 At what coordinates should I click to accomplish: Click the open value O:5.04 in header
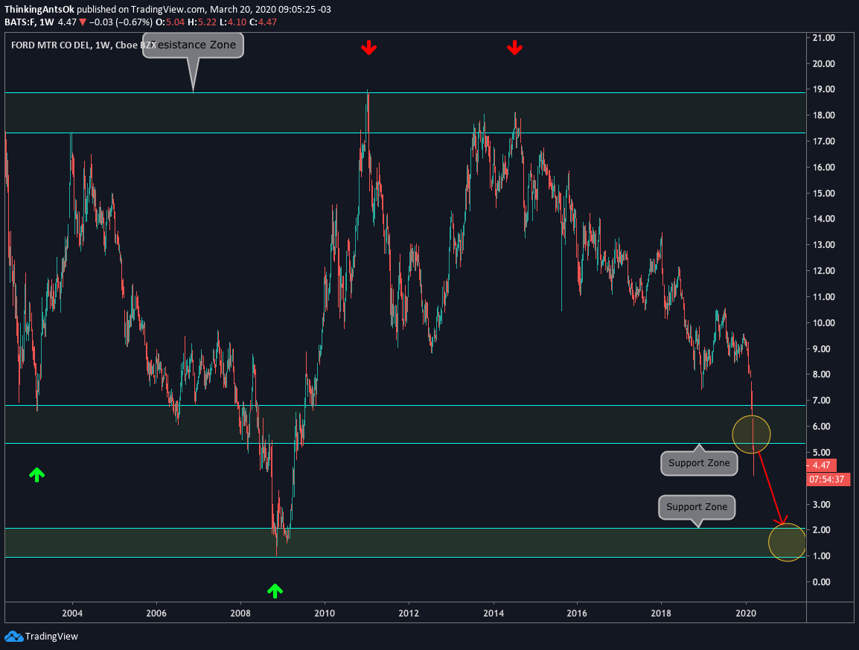point(170,22)
